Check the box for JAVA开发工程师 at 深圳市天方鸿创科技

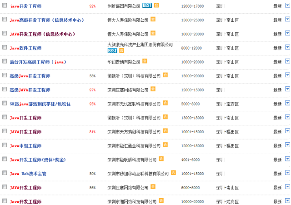5,131
